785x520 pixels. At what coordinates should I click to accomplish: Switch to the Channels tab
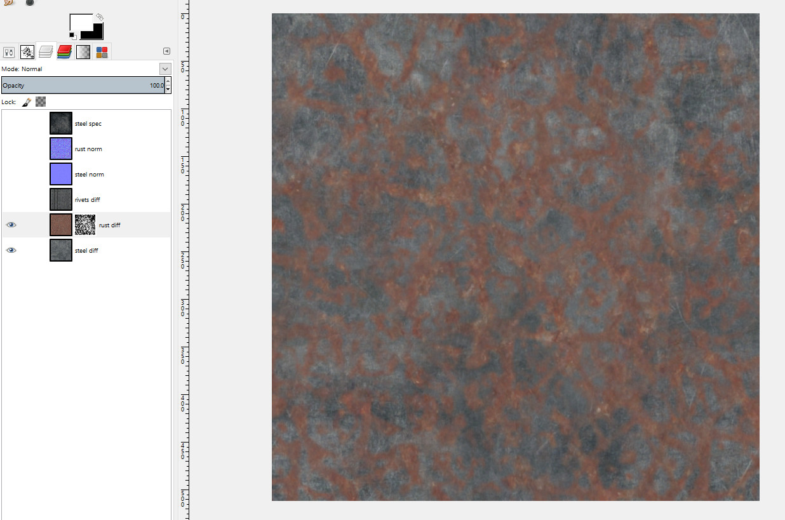pyautogui.click(x=64, y=52)
